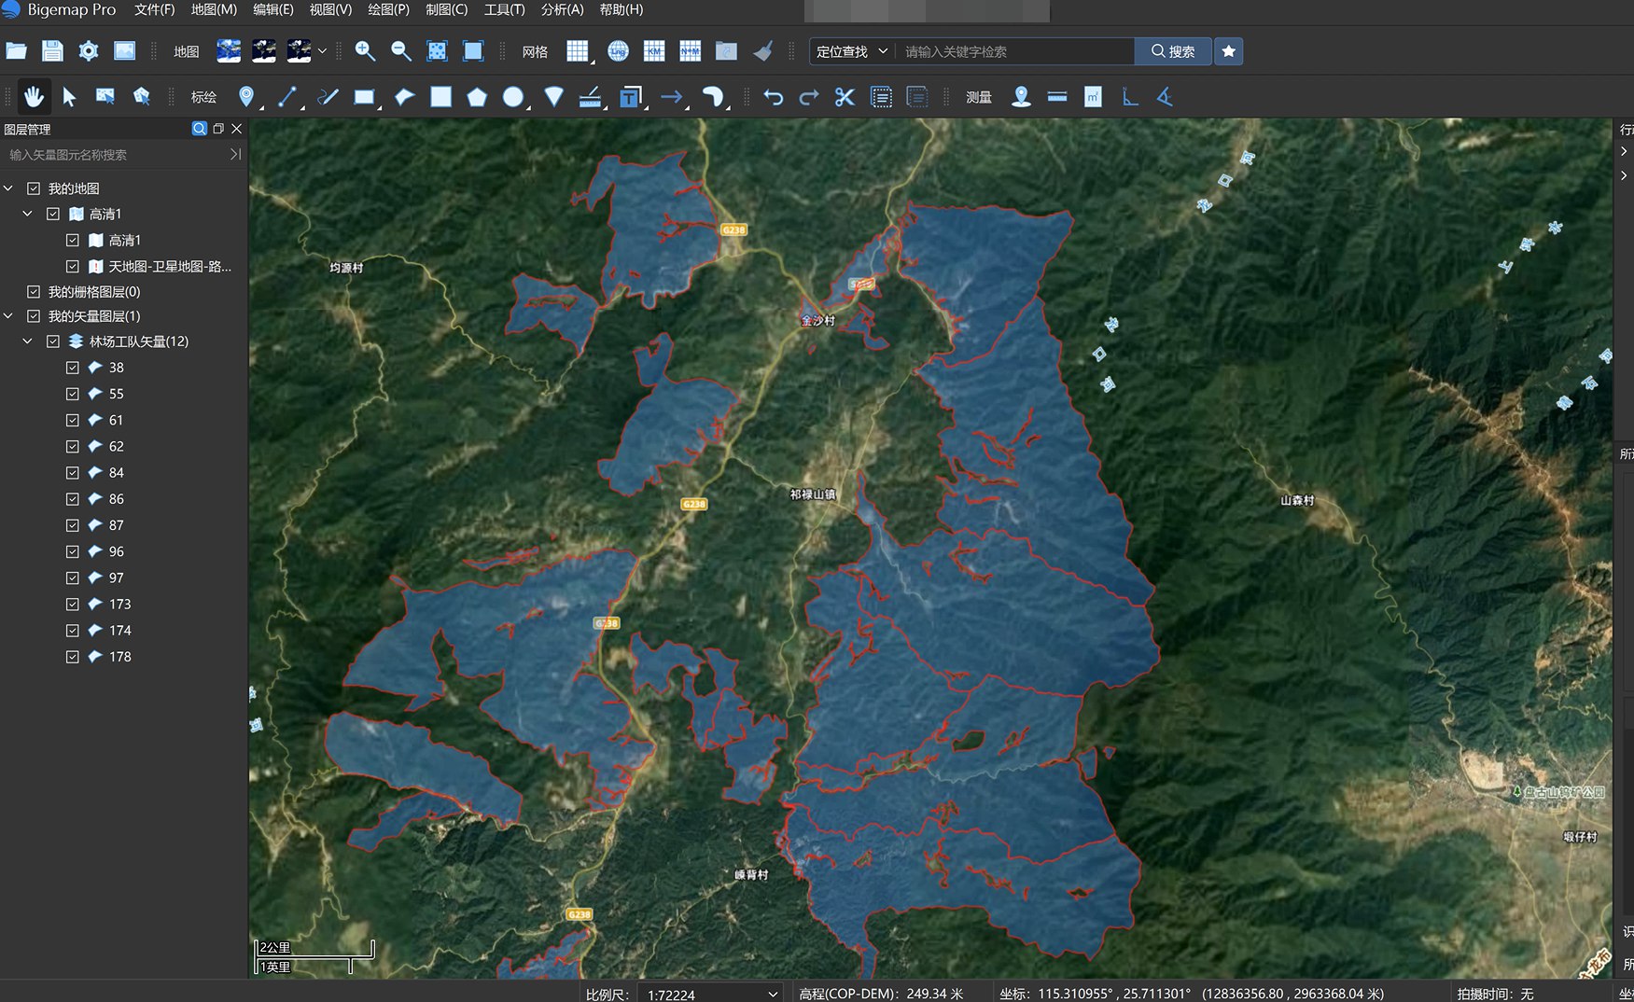The height and width of the screenshot is (1002, 1634).
Task: Choose the area measurement m² tool
Action: [1093, 97]
